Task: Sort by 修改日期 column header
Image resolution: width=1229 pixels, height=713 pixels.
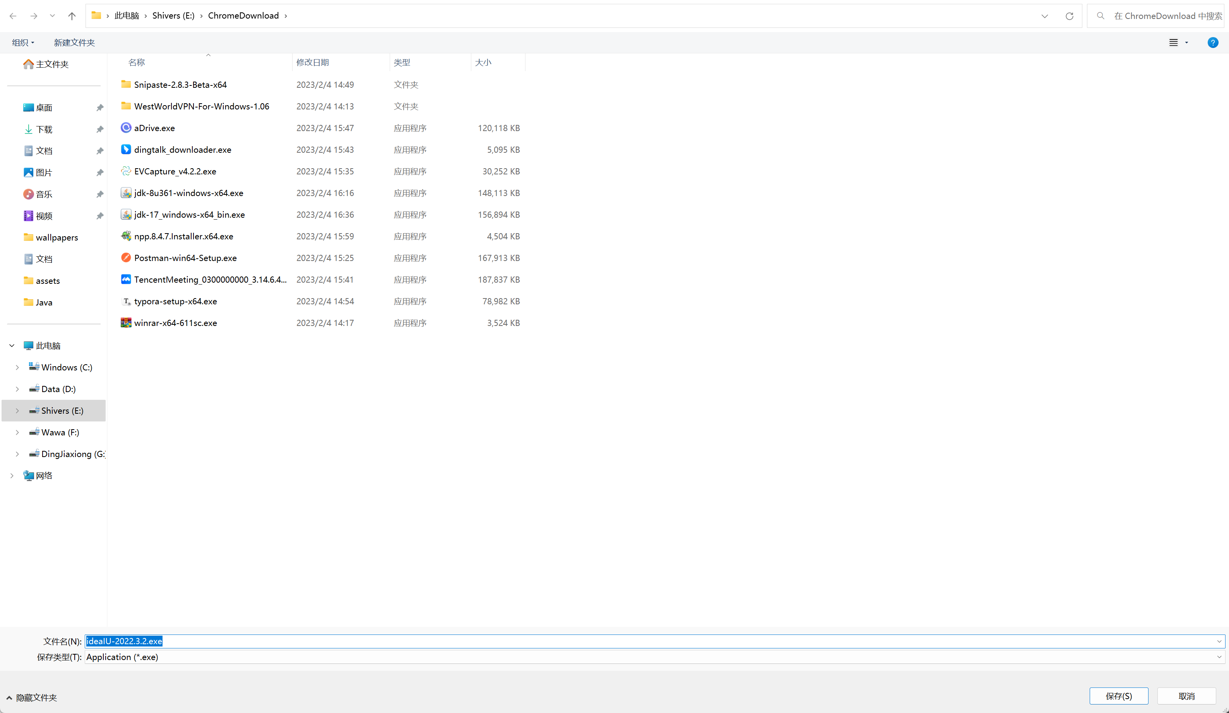Action: pyautogui.click(x=312, y=62)
